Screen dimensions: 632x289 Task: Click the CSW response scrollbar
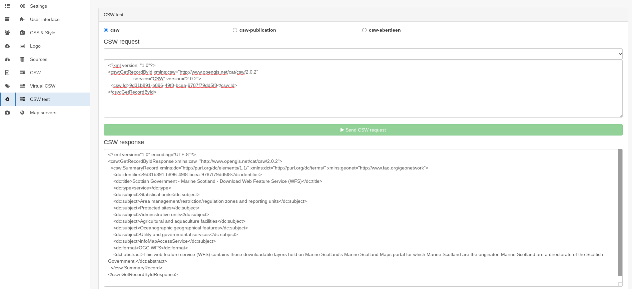tap(620, 212)
